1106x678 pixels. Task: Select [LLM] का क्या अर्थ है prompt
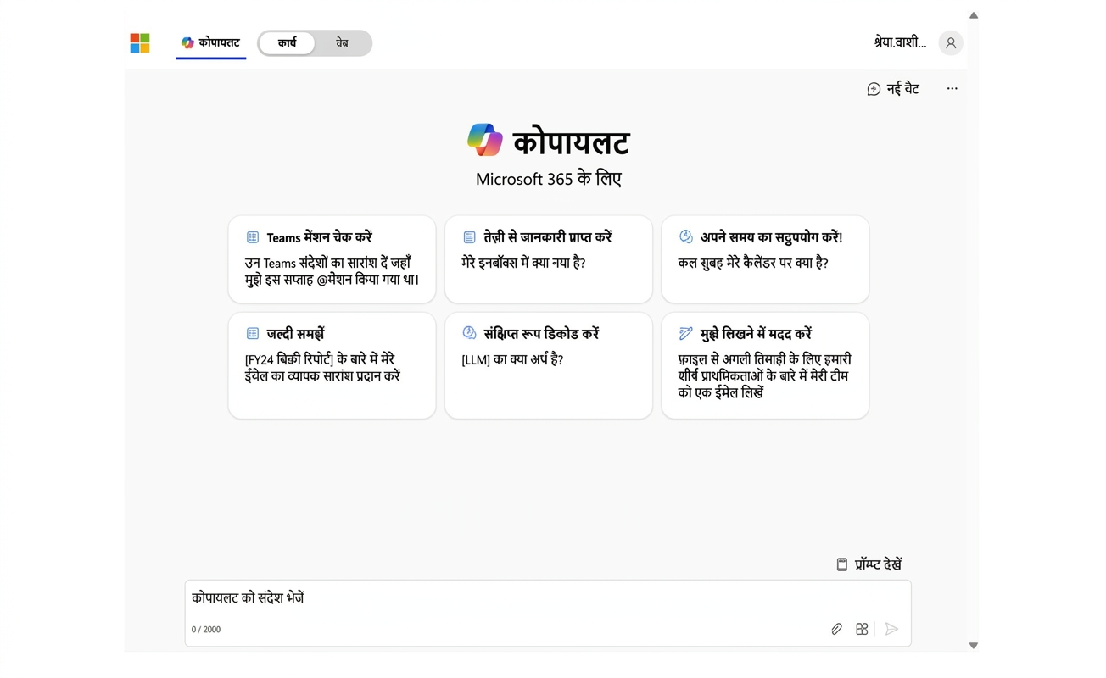[x=549, y=365]
